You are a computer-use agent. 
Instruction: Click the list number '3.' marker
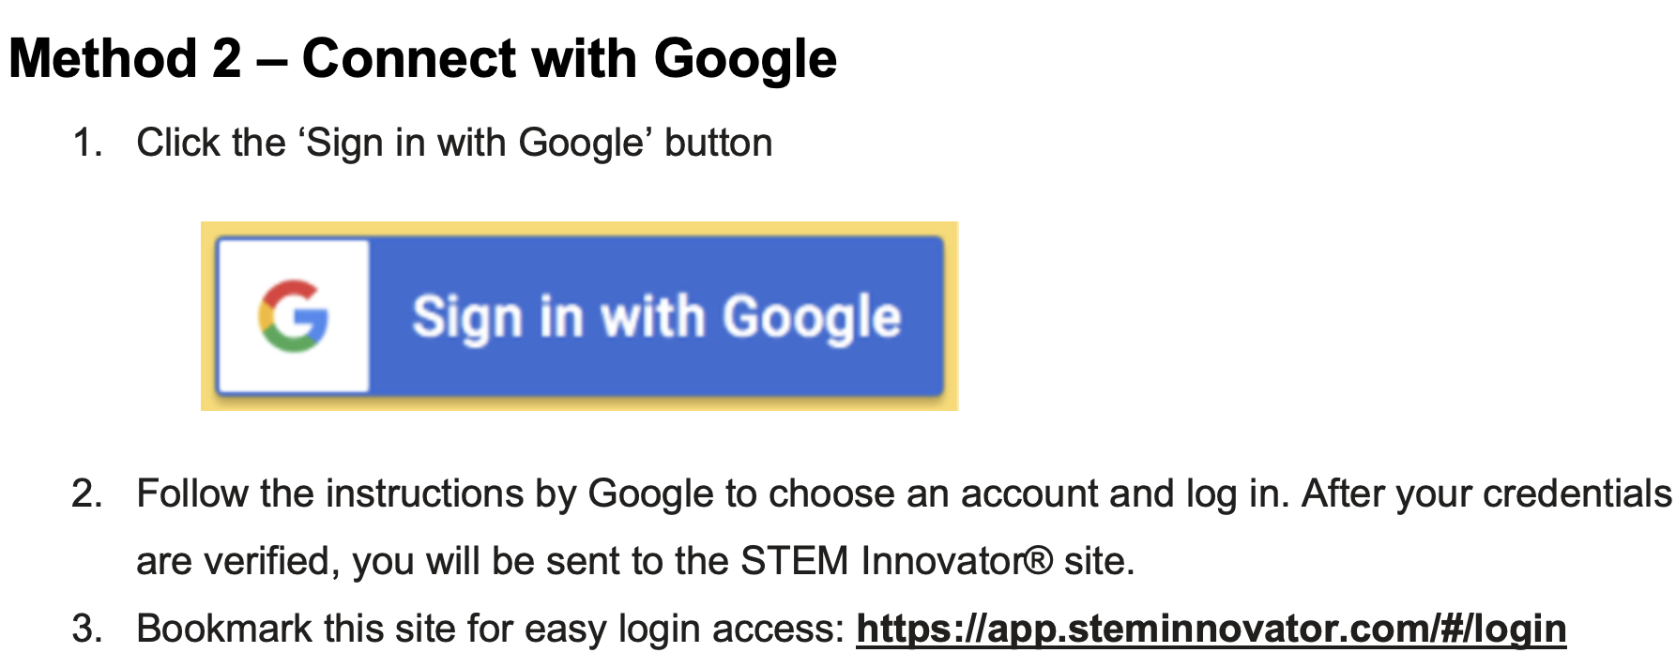tap(87, 629)
